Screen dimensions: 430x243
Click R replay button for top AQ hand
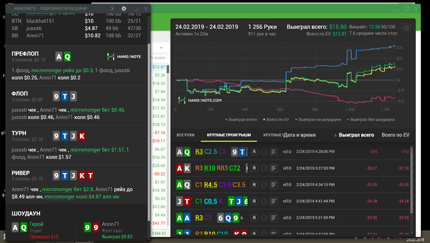[x=254, y=152]
